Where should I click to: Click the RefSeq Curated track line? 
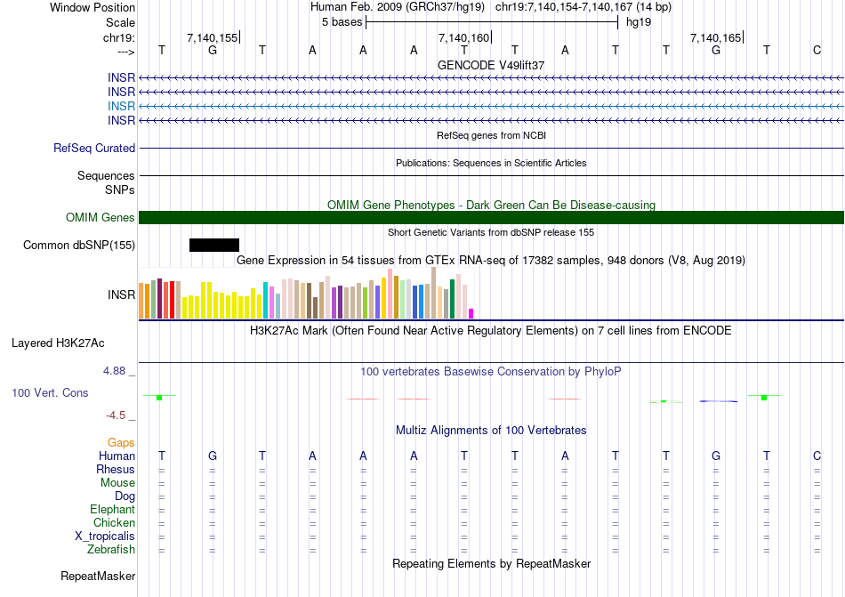(491, 149)
